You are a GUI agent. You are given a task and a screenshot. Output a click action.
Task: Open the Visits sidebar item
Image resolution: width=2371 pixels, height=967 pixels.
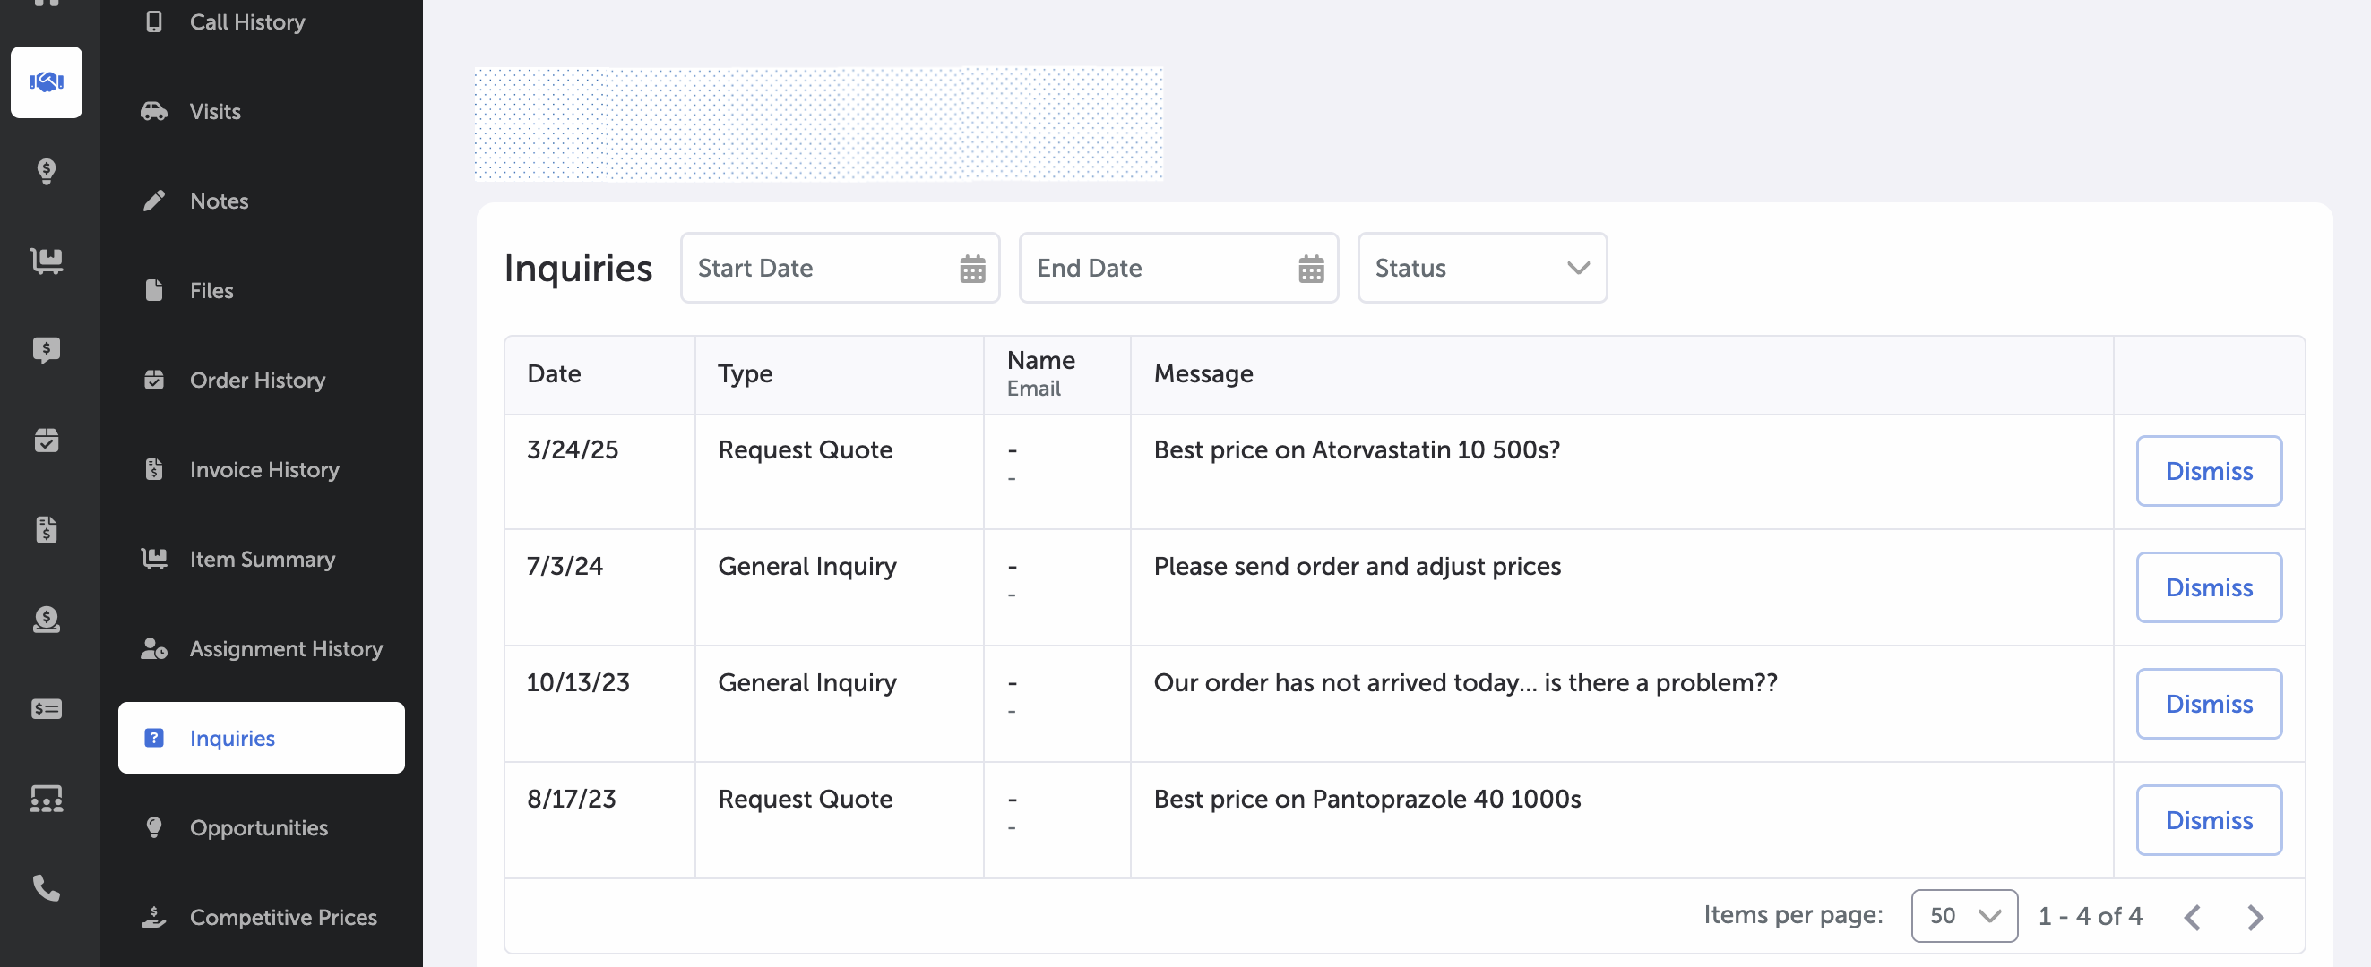tap(214, 111)
